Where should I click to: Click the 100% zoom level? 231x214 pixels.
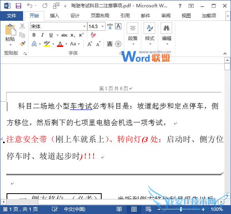(217, 209)
